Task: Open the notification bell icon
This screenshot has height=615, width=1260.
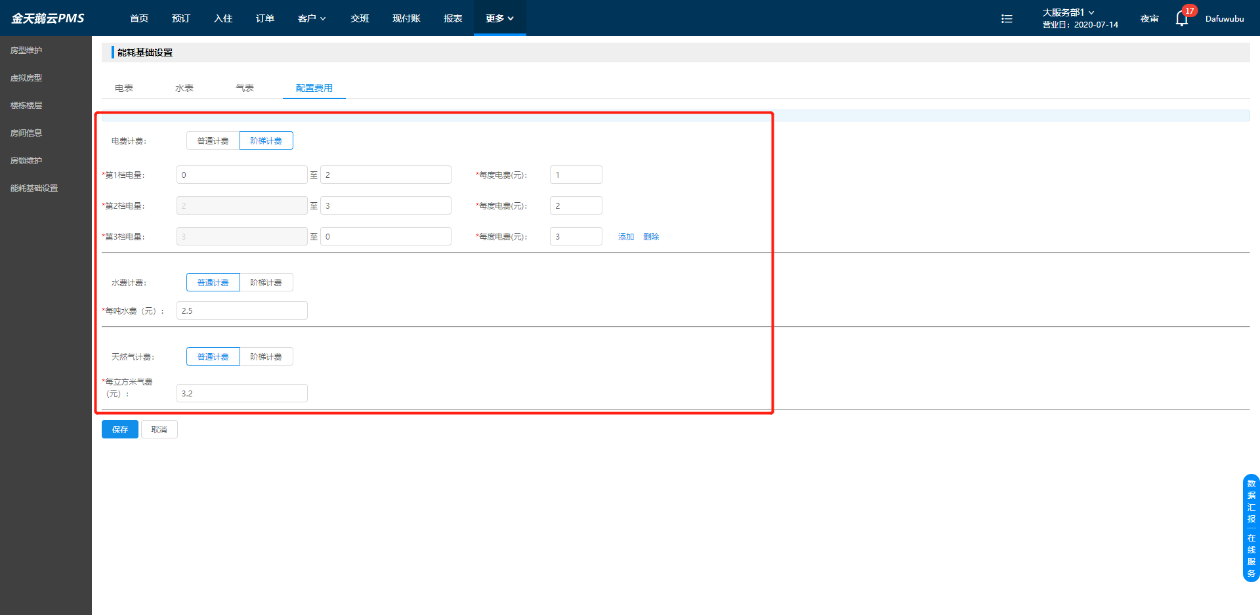Action: point(1182,18)
